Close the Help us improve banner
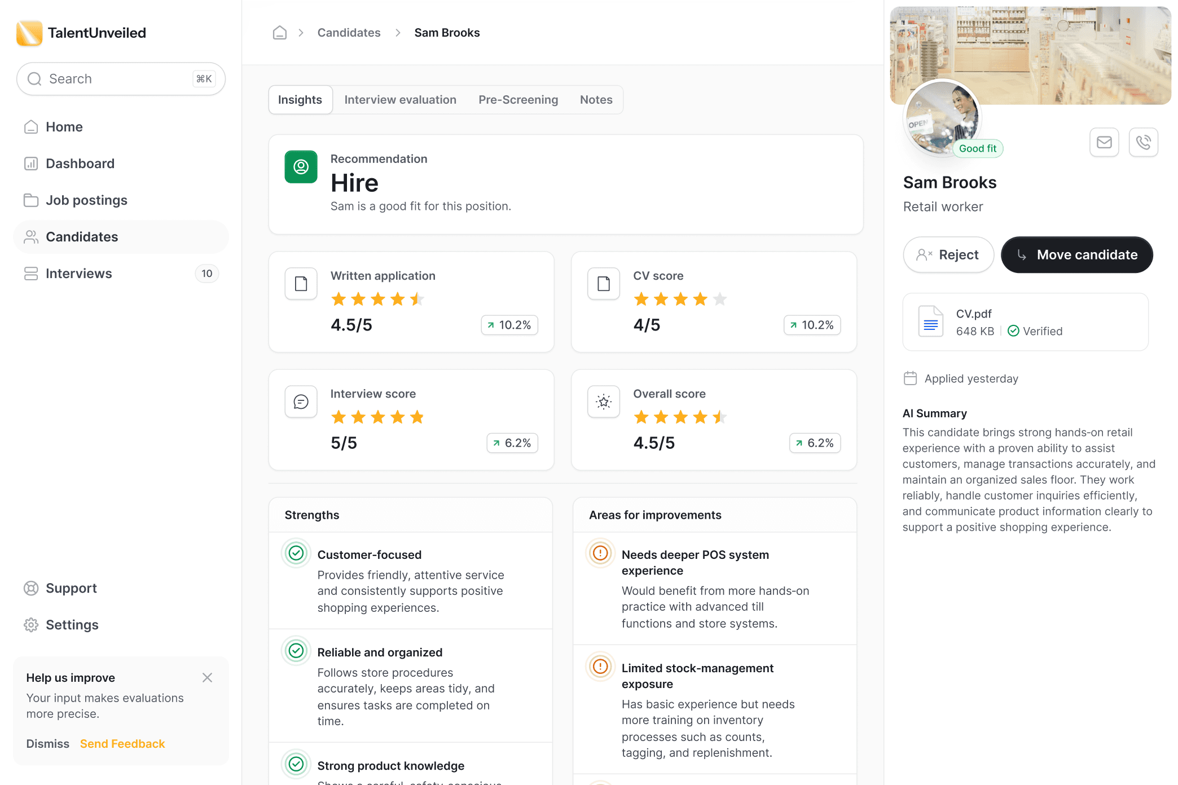This screenshot has width=1178, height=785. click(x=207, y=677)
